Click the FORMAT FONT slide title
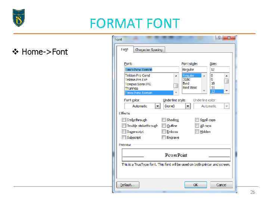Image resolution: width=269 pixels, height=202 pixels. [135, 23]
